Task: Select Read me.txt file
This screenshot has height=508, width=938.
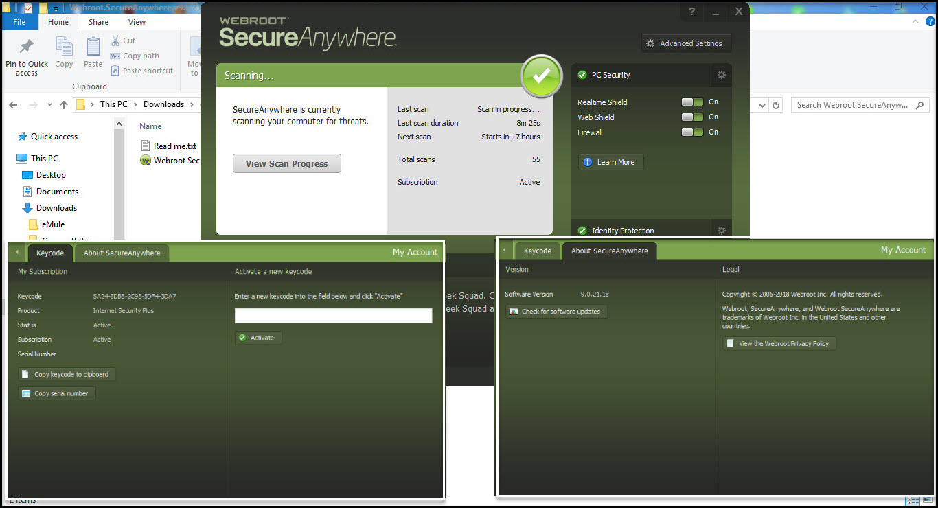Action: tap(169, 146)
